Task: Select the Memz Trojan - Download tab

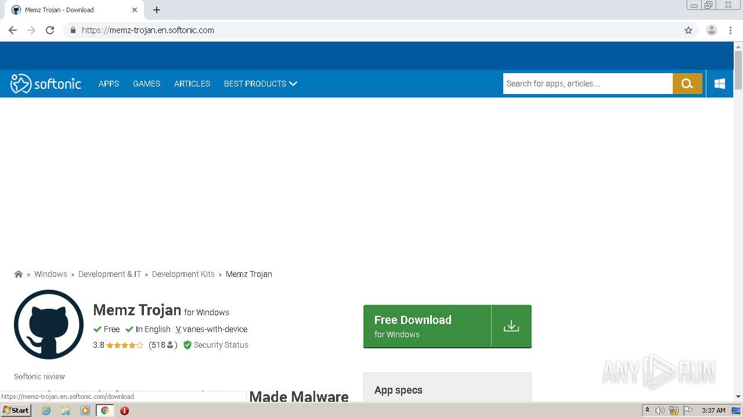Action: (74, 10)
